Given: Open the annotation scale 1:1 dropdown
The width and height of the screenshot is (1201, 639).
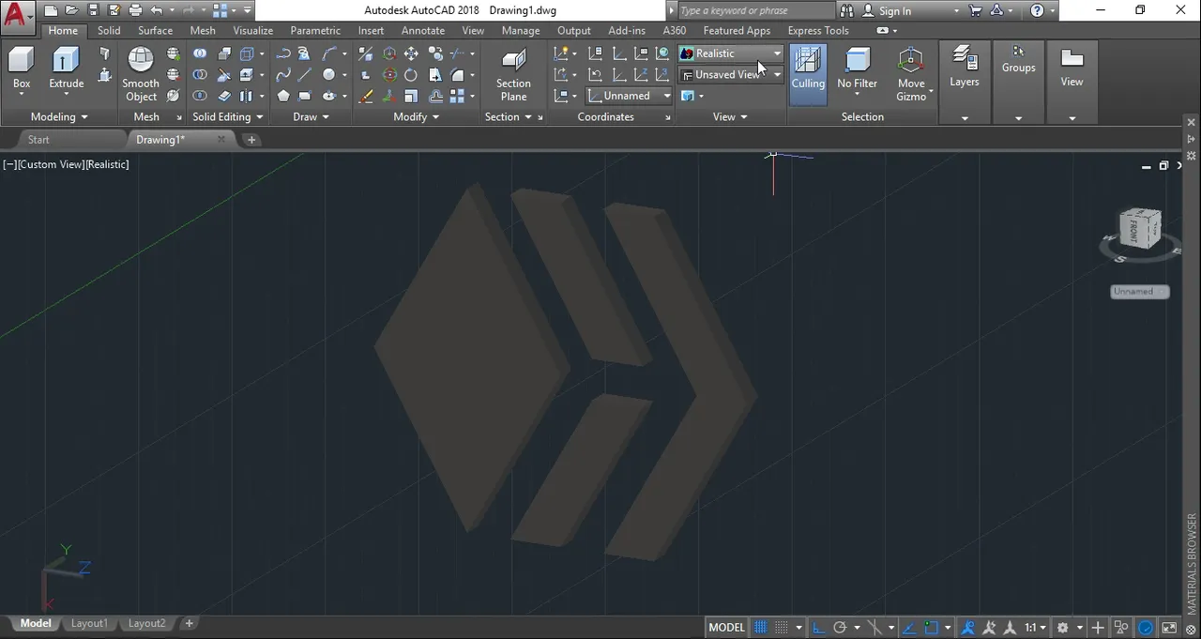Looking at the screenshot, I should (x=1035, y=628).
